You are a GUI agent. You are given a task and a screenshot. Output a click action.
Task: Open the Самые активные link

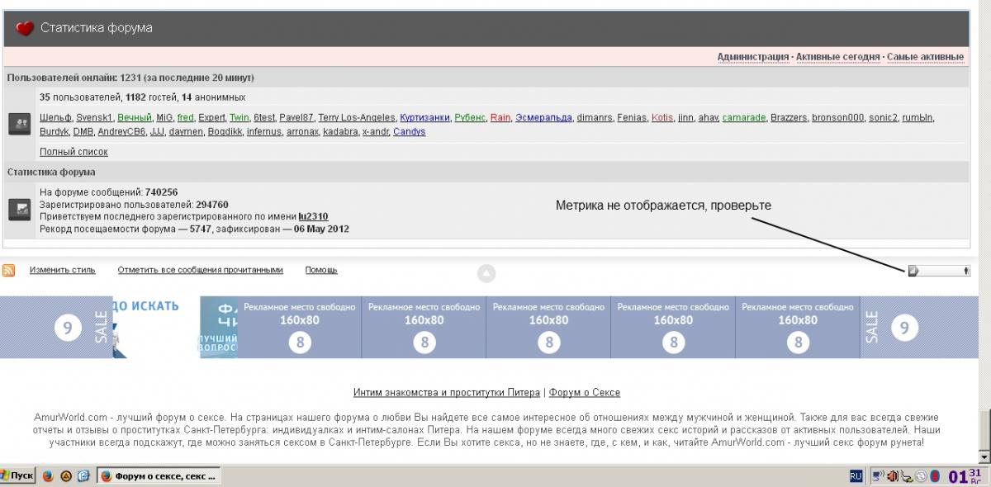pos(925,57)
